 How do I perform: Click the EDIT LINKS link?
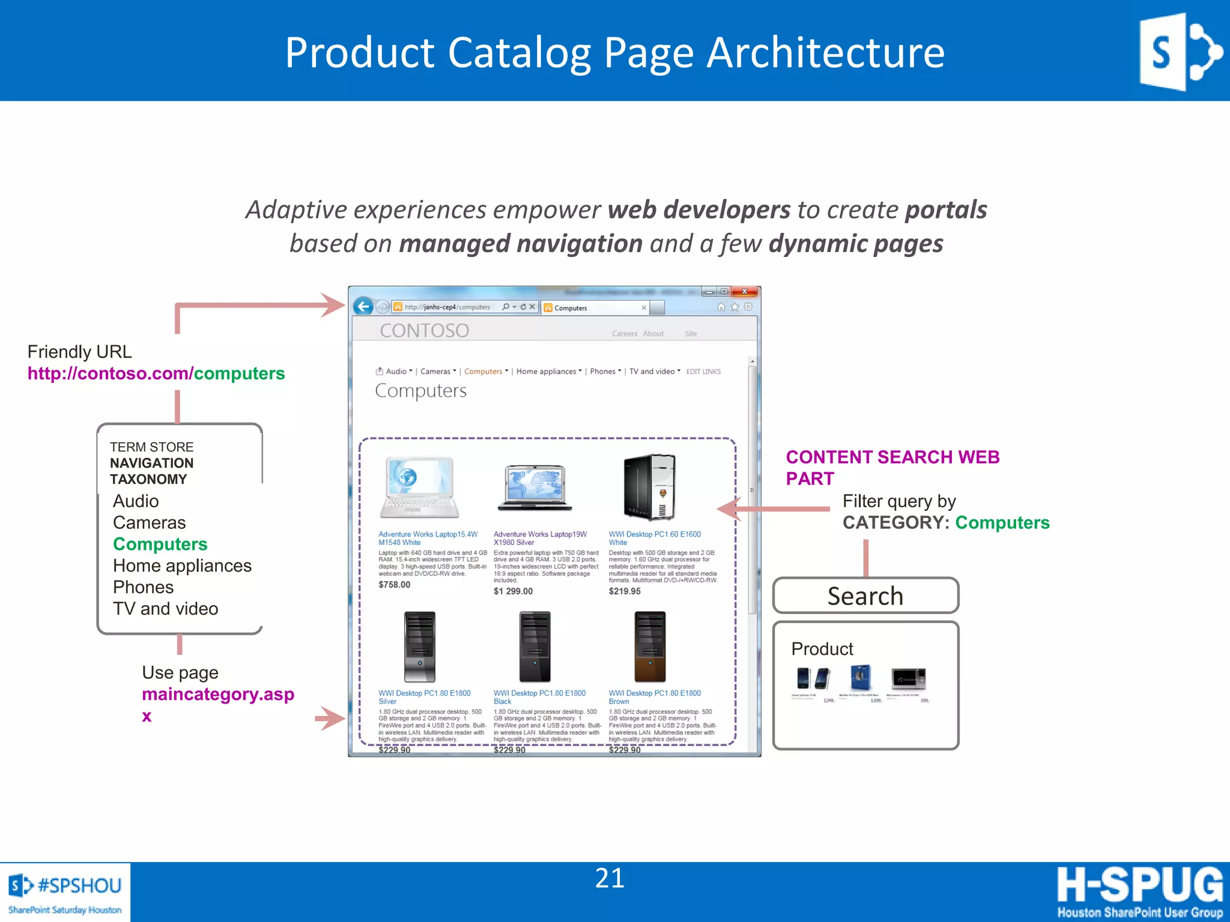click(x=703, y=372)
